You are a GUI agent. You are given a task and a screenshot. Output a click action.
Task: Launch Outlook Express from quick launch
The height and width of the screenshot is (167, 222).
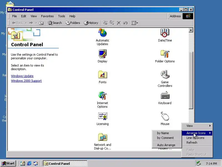tap(36, 163)
